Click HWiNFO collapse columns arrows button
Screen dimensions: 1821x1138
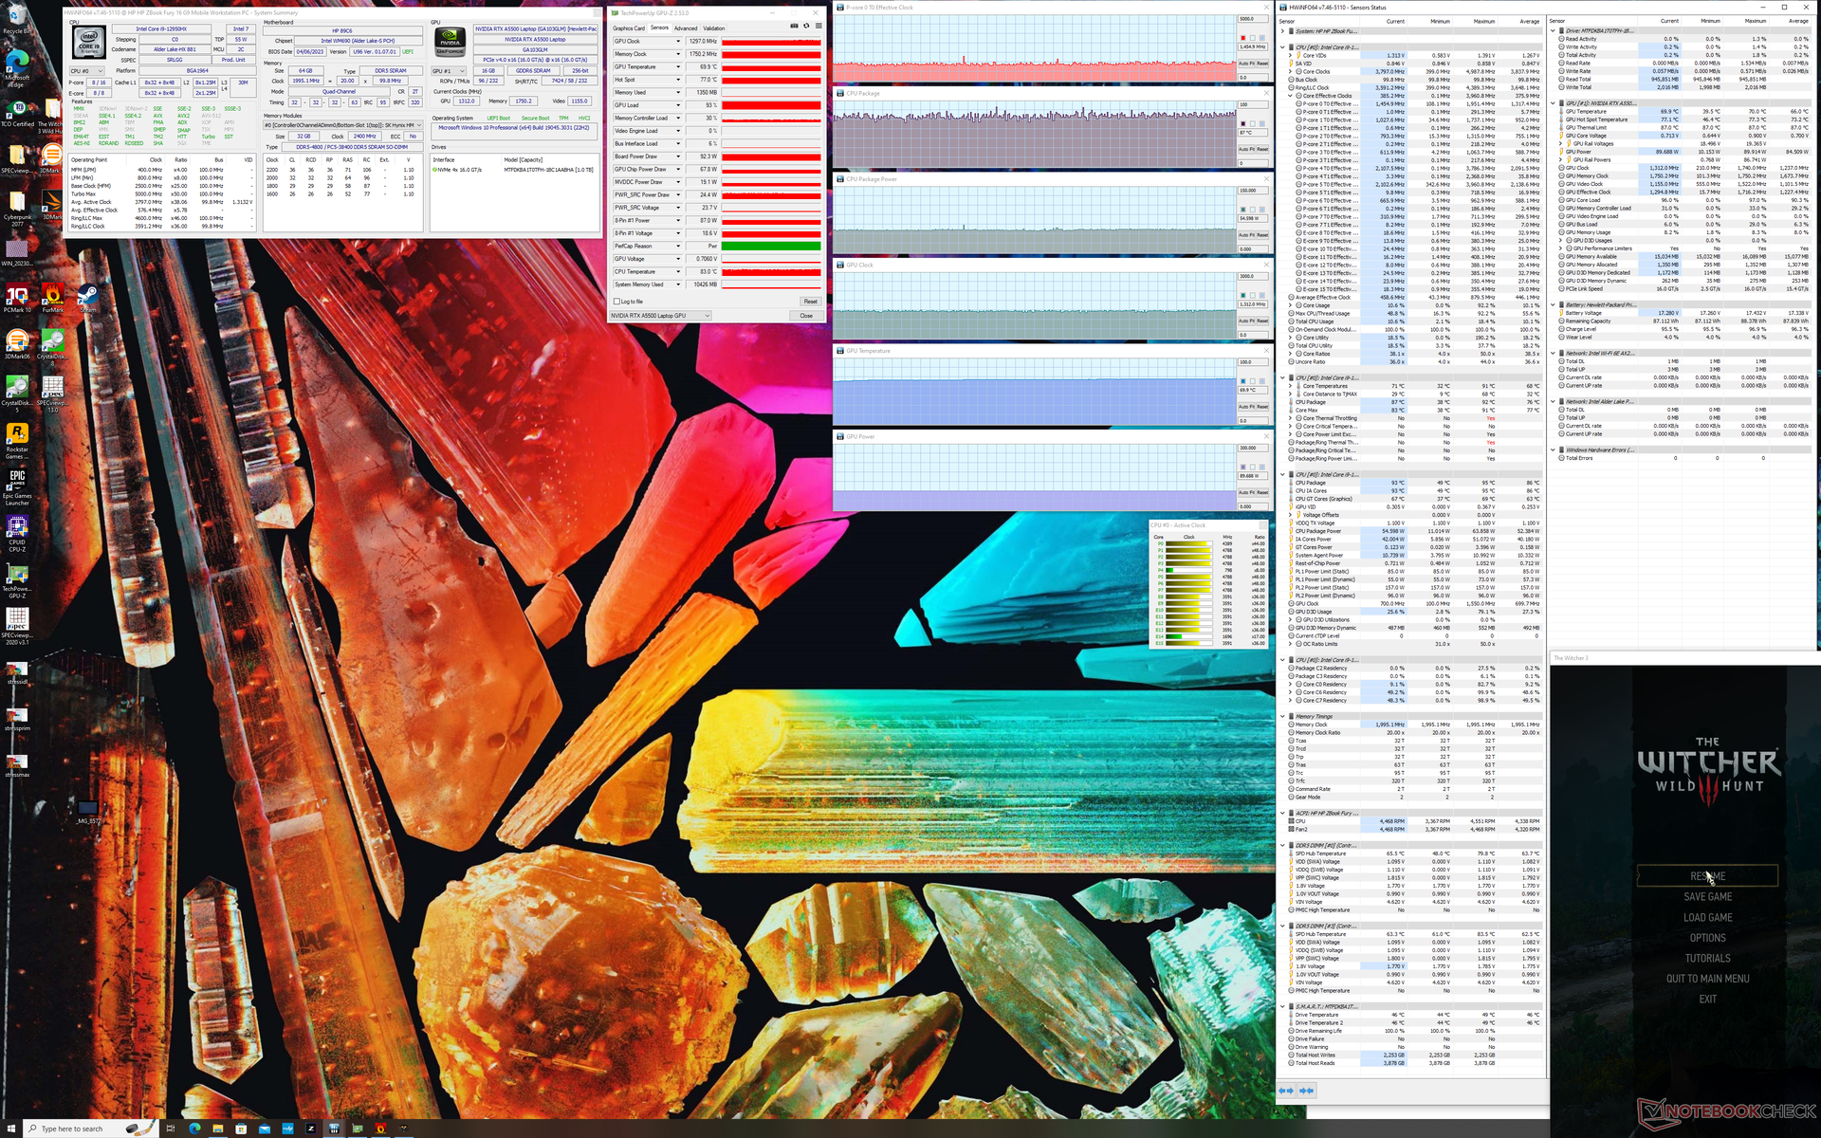coord(1306,1091)
